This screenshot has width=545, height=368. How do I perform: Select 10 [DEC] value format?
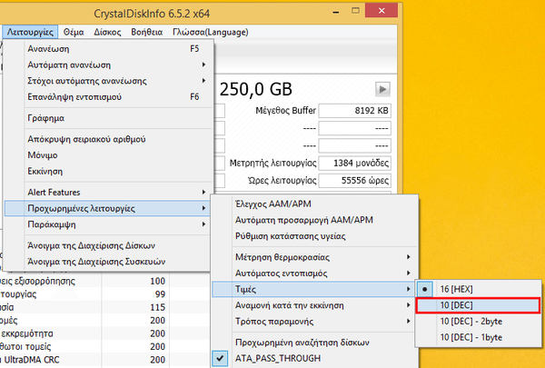click(x=479, y=305)
